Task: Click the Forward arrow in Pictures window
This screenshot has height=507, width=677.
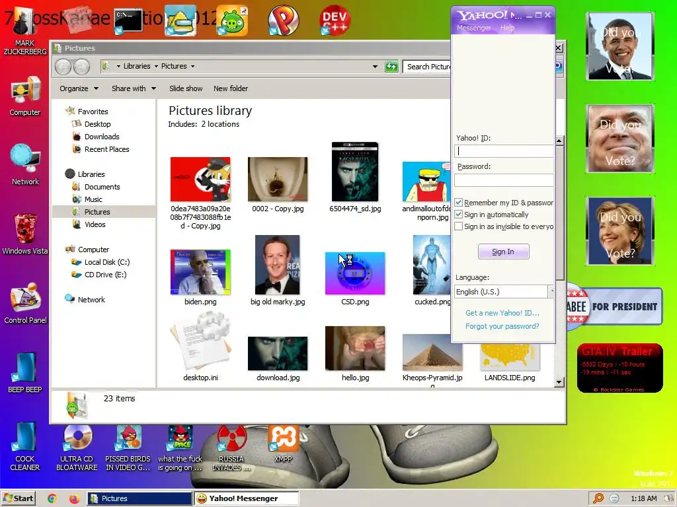Action: (81, 67)
